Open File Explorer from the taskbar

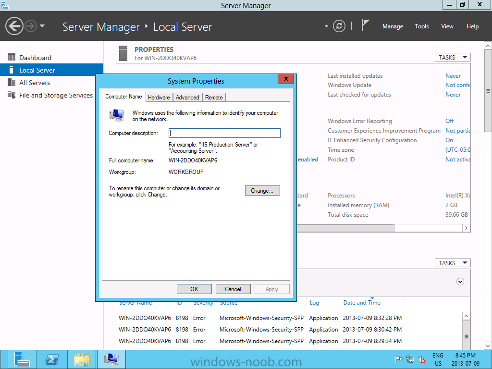pyautogui.click(x=82, y=359)
